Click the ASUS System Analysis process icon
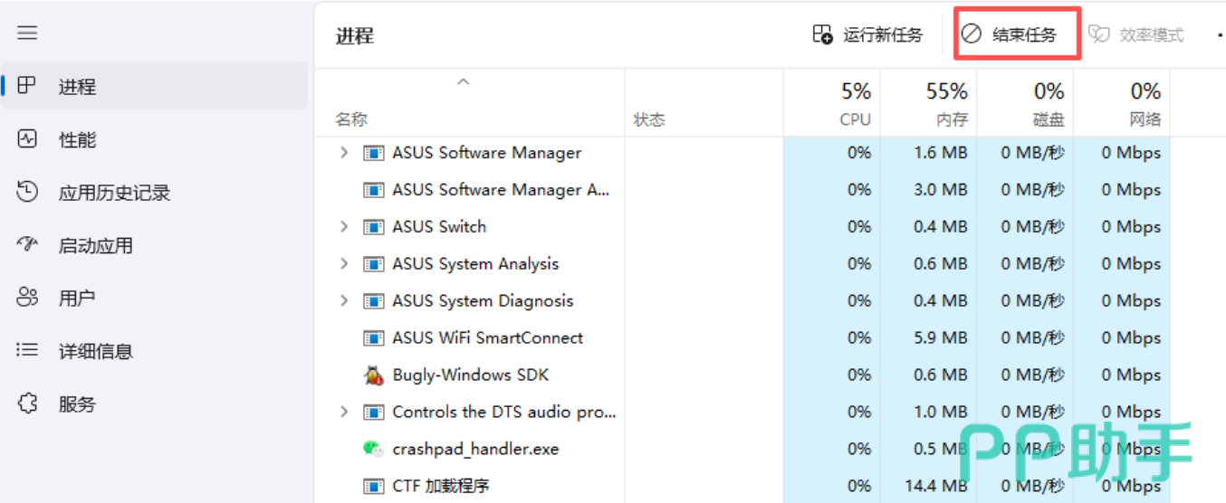Screen dimensions: 1226x503 click(372, 264)
